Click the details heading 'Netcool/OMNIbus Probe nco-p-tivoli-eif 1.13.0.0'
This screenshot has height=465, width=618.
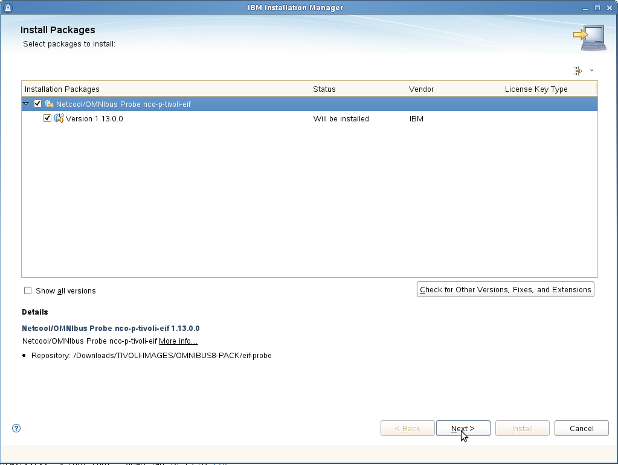111,329
